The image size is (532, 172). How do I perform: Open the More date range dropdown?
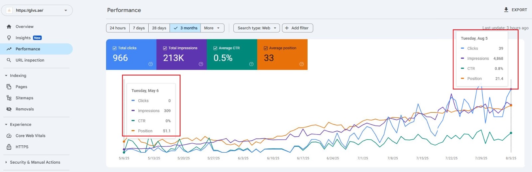click(212, 28)
